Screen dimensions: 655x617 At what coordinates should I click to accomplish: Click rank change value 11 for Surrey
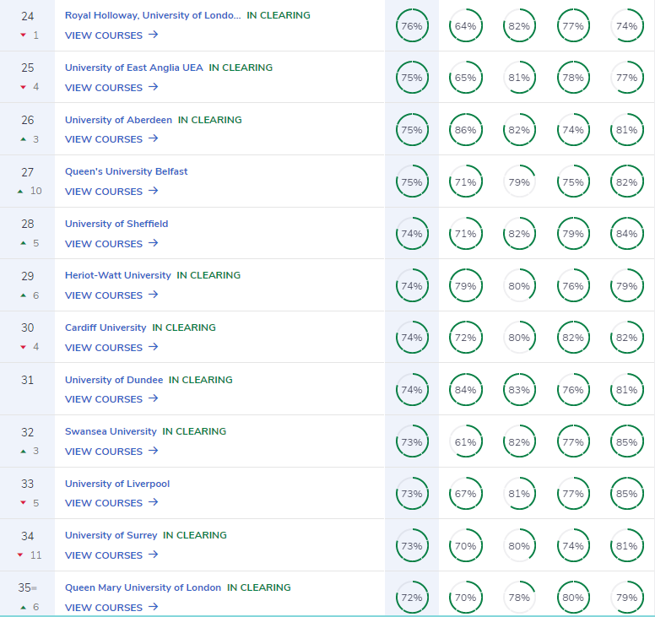click(x=36, y=555)
